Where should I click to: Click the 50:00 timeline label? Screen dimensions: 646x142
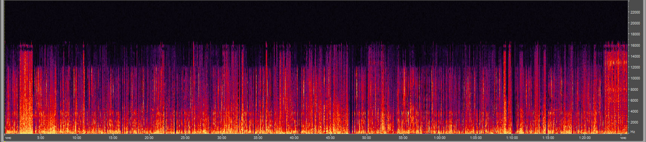pyautogui.click(x=366, y=138)
